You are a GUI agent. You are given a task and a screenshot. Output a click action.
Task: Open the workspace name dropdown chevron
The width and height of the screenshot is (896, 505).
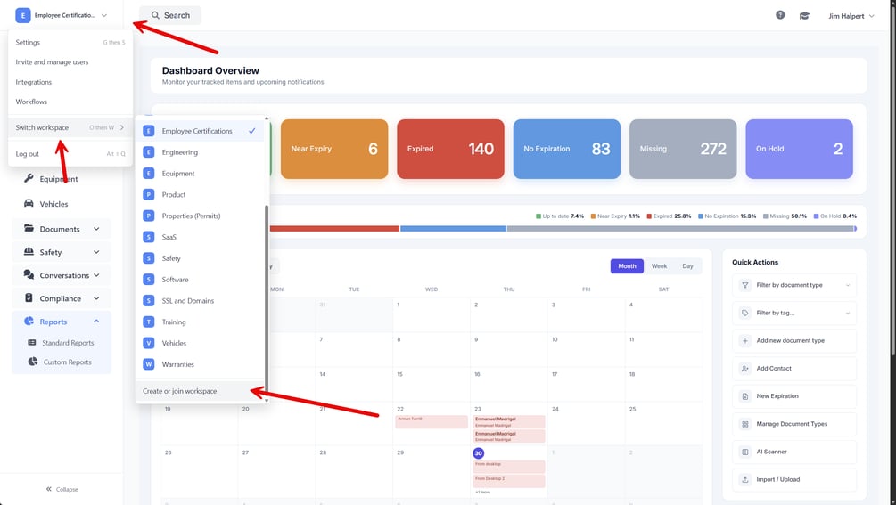104,15
